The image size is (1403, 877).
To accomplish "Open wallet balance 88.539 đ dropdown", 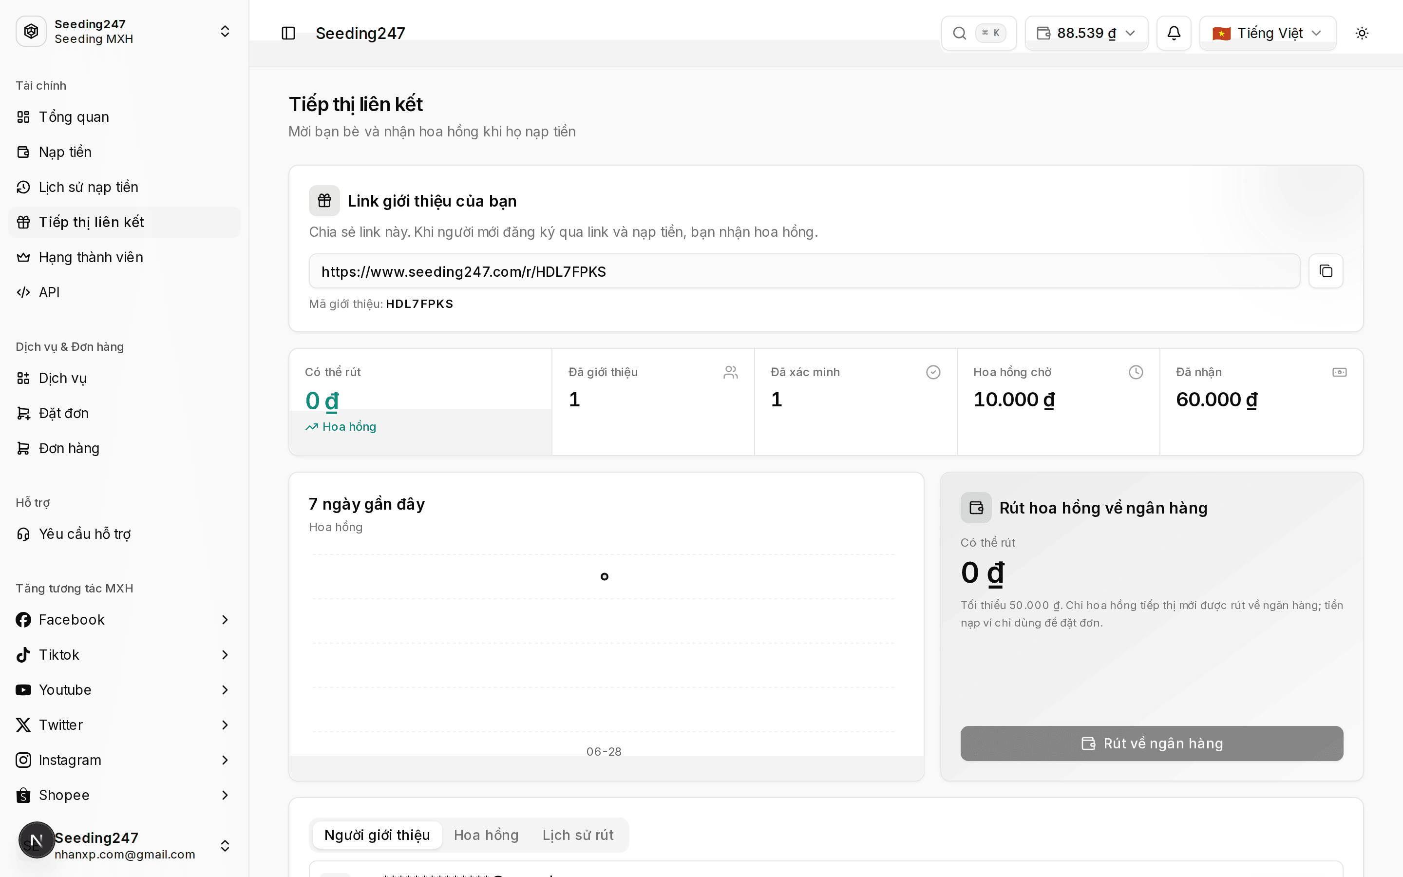I will tap(1086, 33).
